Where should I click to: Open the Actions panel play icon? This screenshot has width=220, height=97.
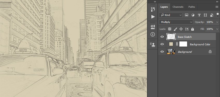153,17
